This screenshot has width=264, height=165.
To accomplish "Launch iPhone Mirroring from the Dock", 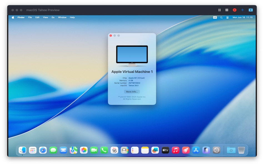I will pyautogui.click(x=206, y=150).
